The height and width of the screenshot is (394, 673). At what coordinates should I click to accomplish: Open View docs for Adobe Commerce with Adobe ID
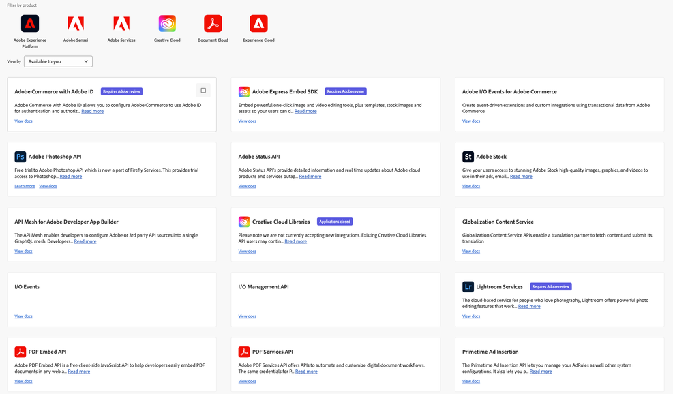click(x=24, y=121)
